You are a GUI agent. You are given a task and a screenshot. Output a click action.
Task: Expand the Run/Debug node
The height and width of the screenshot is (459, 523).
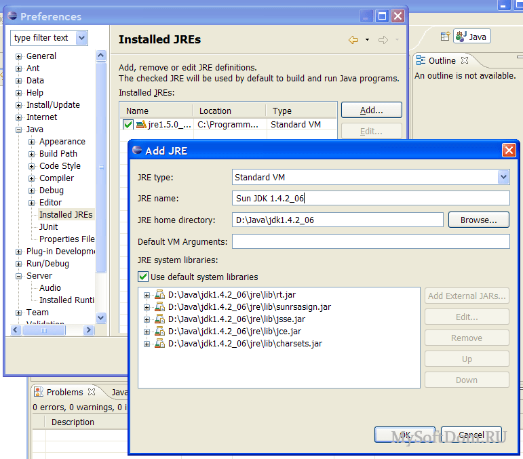19,264
